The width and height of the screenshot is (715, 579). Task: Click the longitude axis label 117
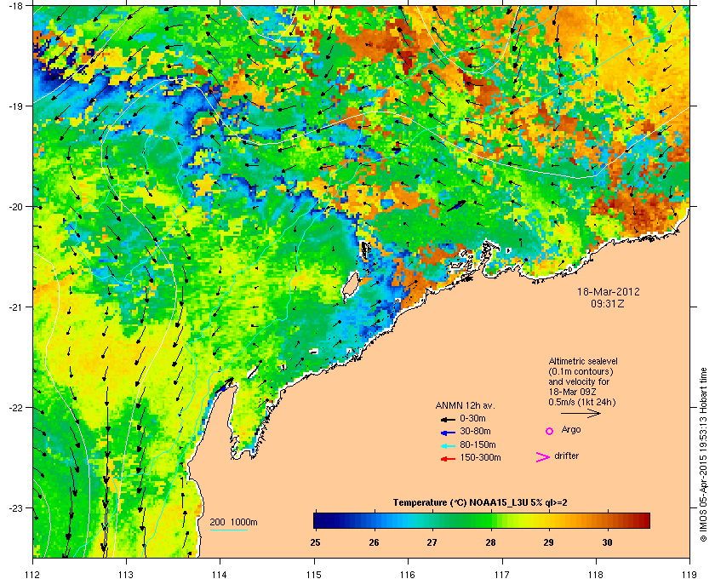point(501,575)
